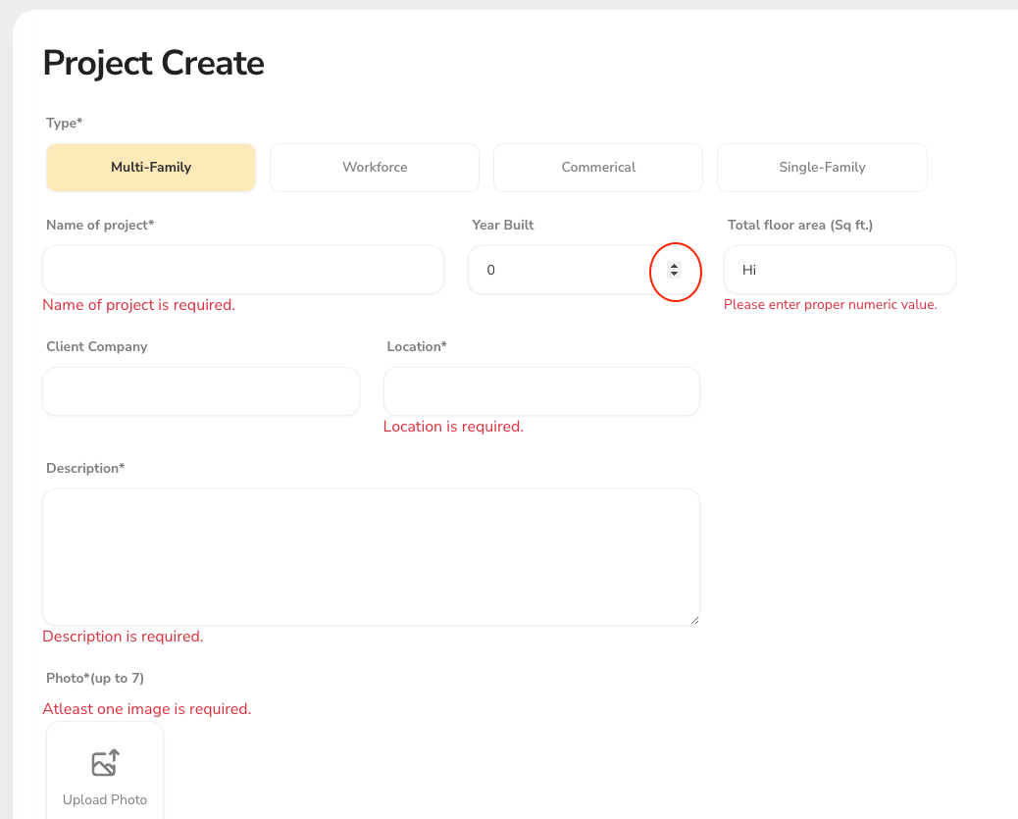Focus the Name of project text field

tap(243, 270)
